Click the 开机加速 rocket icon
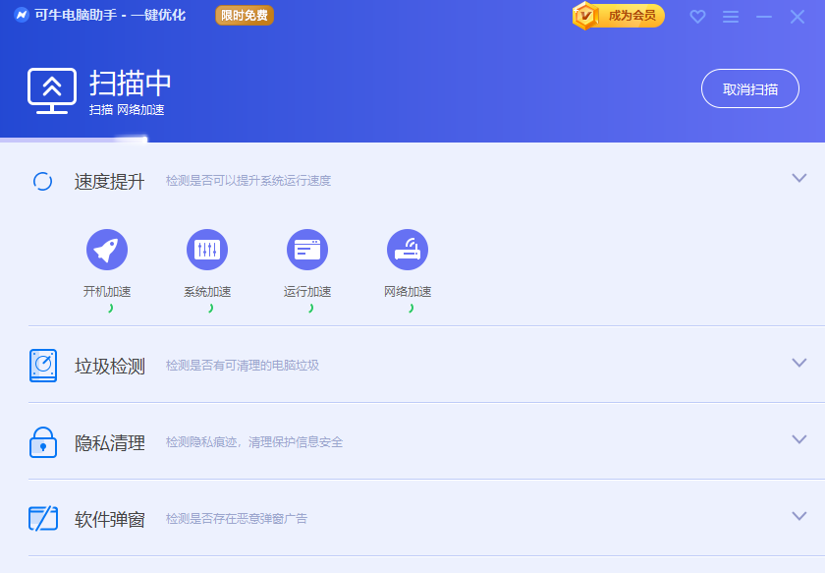Image resolution: width=825 pixels, height=573 pixels. (107, 250)
